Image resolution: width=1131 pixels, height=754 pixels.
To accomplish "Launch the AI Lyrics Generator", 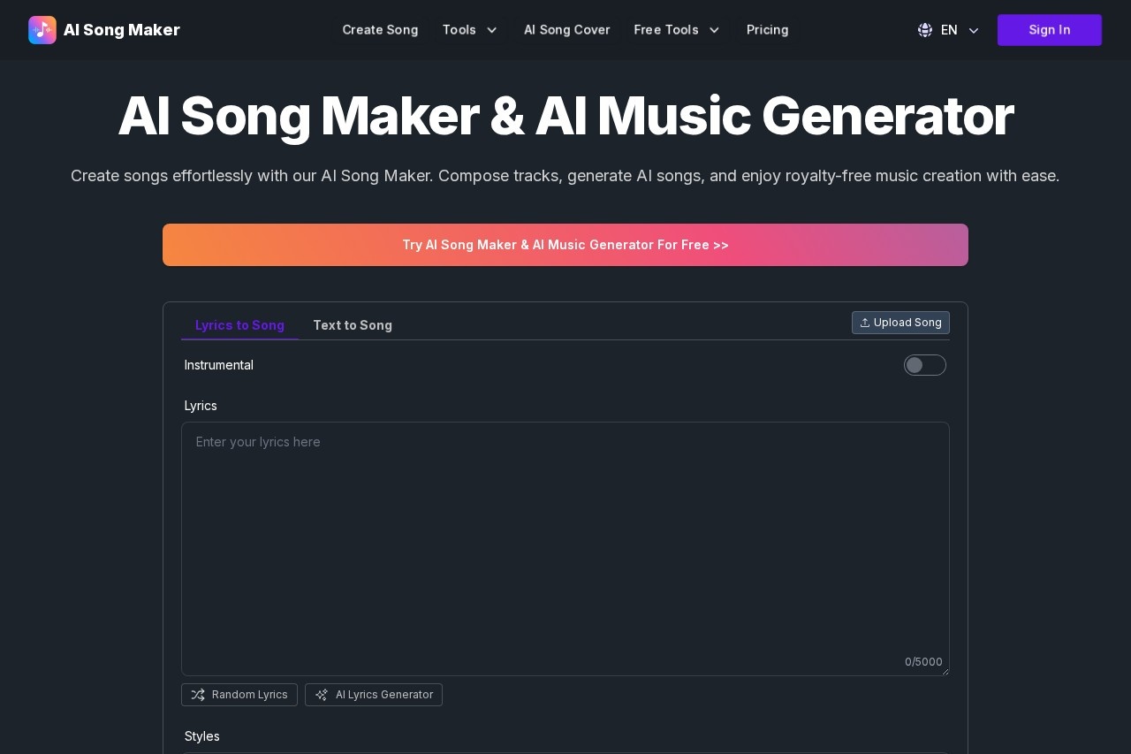I will tap(374, 695).
